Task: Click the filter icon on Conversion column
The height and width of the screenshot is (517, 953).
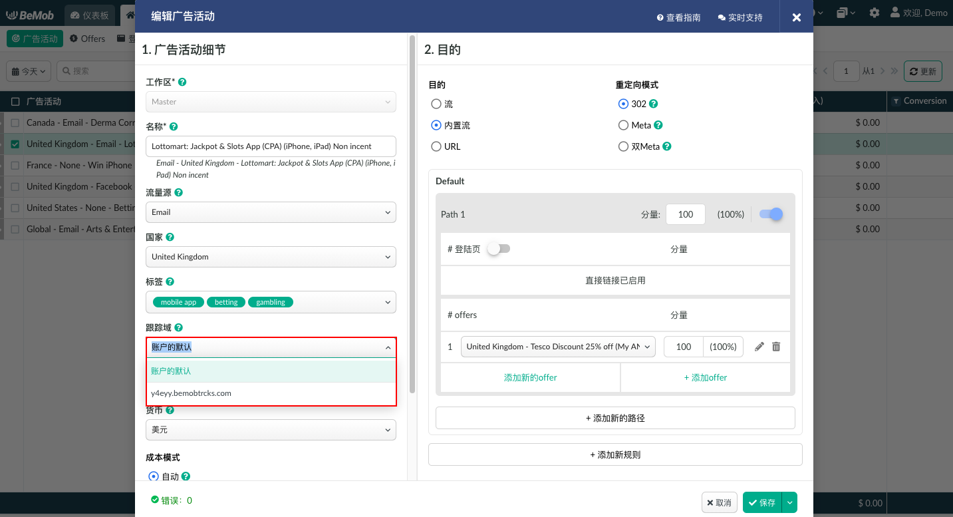Action: [896, 101]
